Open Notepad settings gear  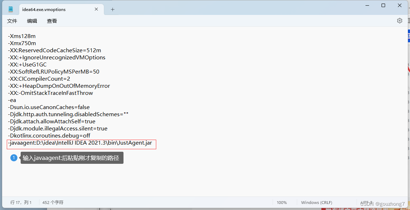coord(400,21)
